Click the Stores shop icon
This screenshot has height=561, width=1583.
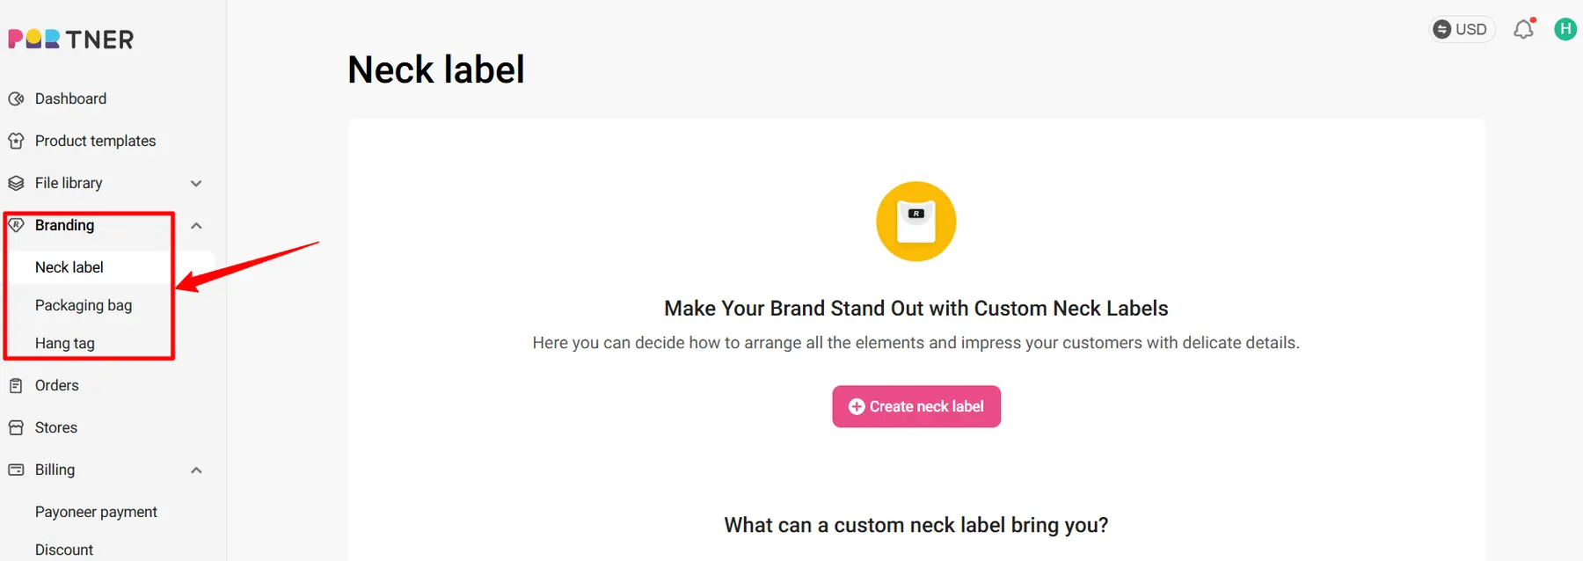point(16,427)
